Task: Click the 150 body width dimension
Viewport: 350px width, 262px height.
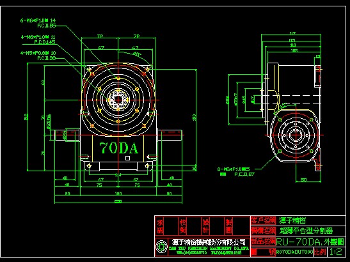Action: point(118,194)
